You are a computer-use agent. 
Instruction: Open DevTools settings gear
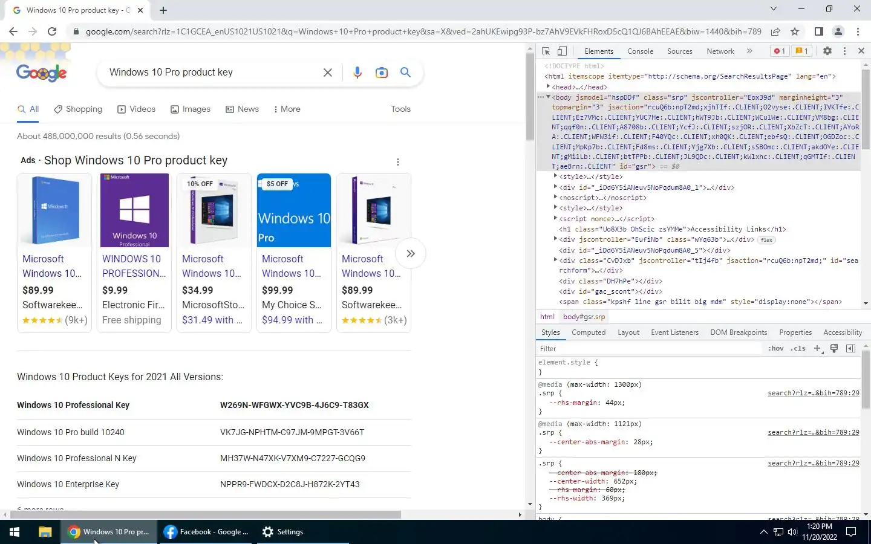point(827,51)
